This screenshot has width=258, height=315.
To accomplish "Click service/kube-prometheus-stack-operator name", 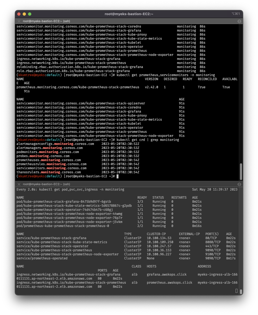I will tap(52, 246).
